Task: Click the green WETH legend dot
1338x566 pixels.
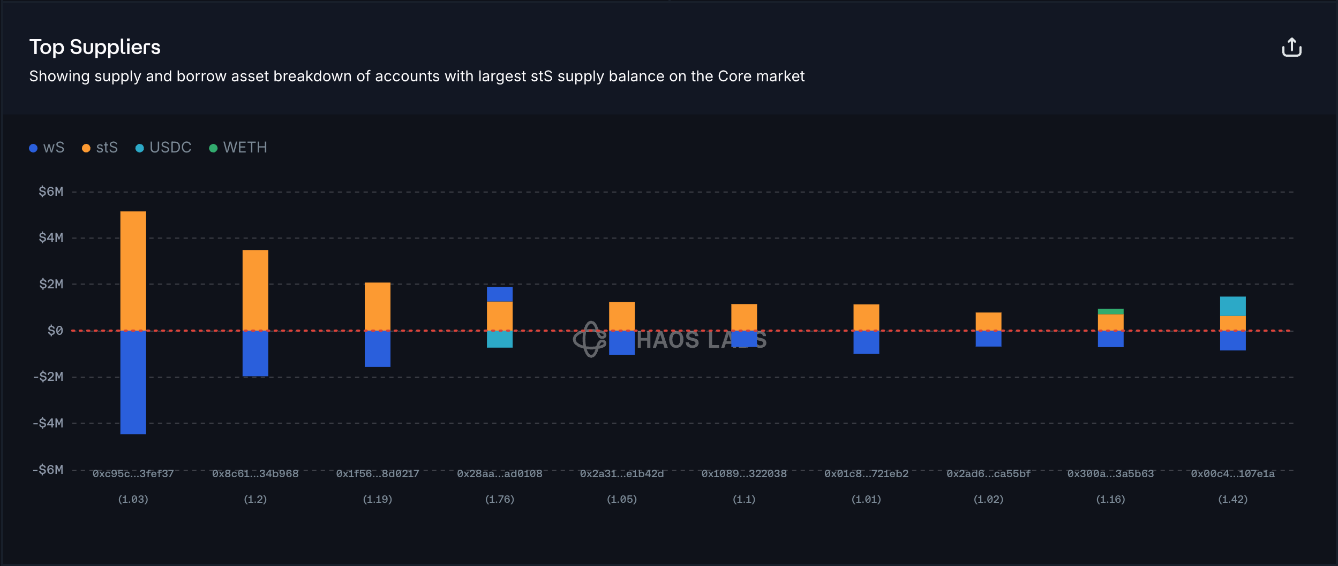Action: coord(213,148)
